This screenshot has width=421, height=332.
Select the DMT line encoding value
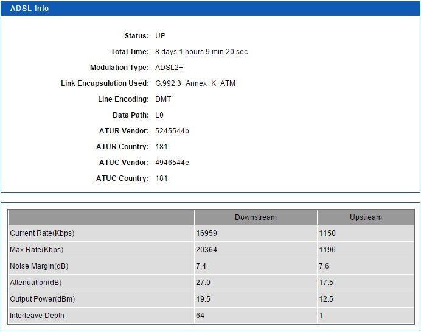pos(163,99)
